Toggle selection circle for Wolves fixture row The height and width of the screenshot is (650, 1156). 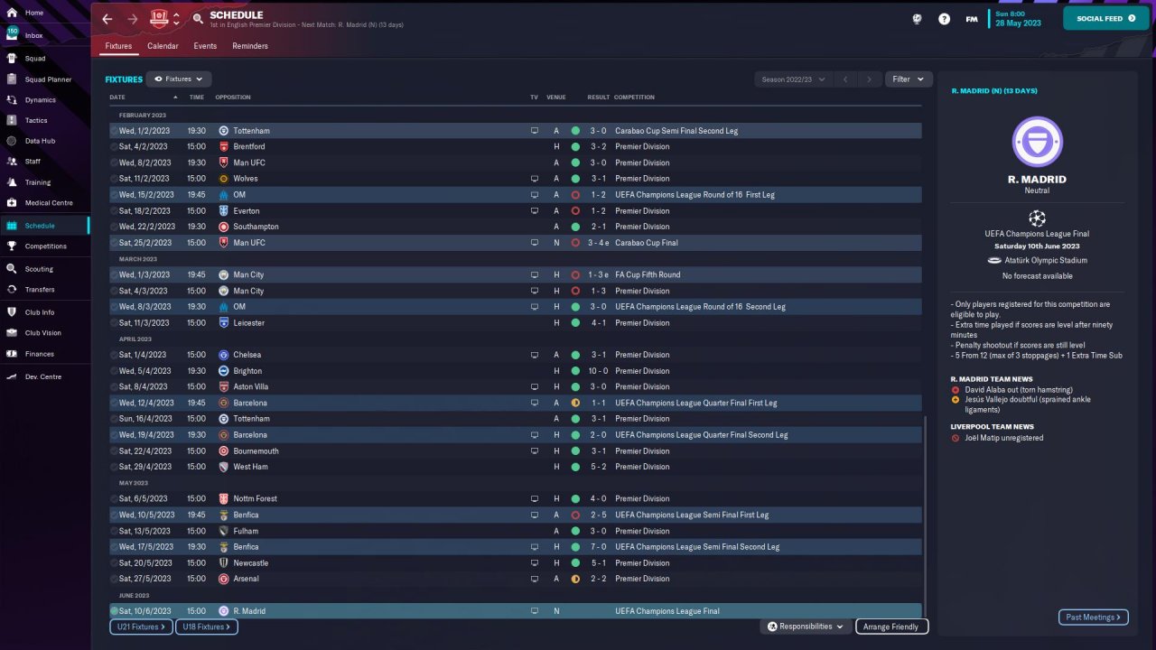click(x=115, y=179)
